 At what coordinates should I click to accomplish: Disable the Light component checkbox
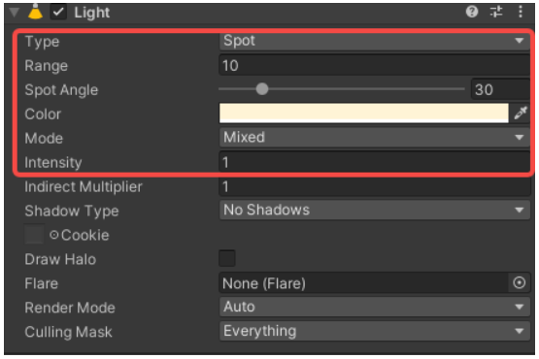(x=58, y=13)
